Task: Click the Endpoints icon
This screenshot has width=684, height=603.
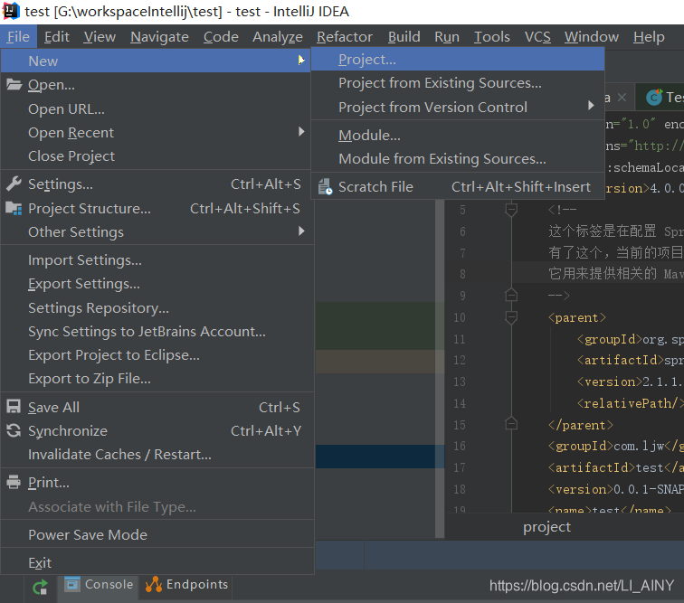Action: (x=154, y=584)
